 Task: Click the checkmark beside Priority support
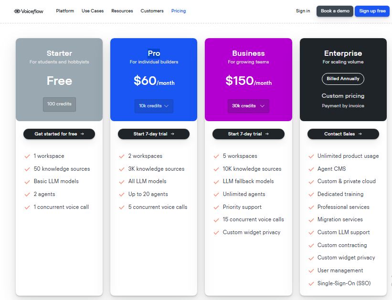click(217, 207)
